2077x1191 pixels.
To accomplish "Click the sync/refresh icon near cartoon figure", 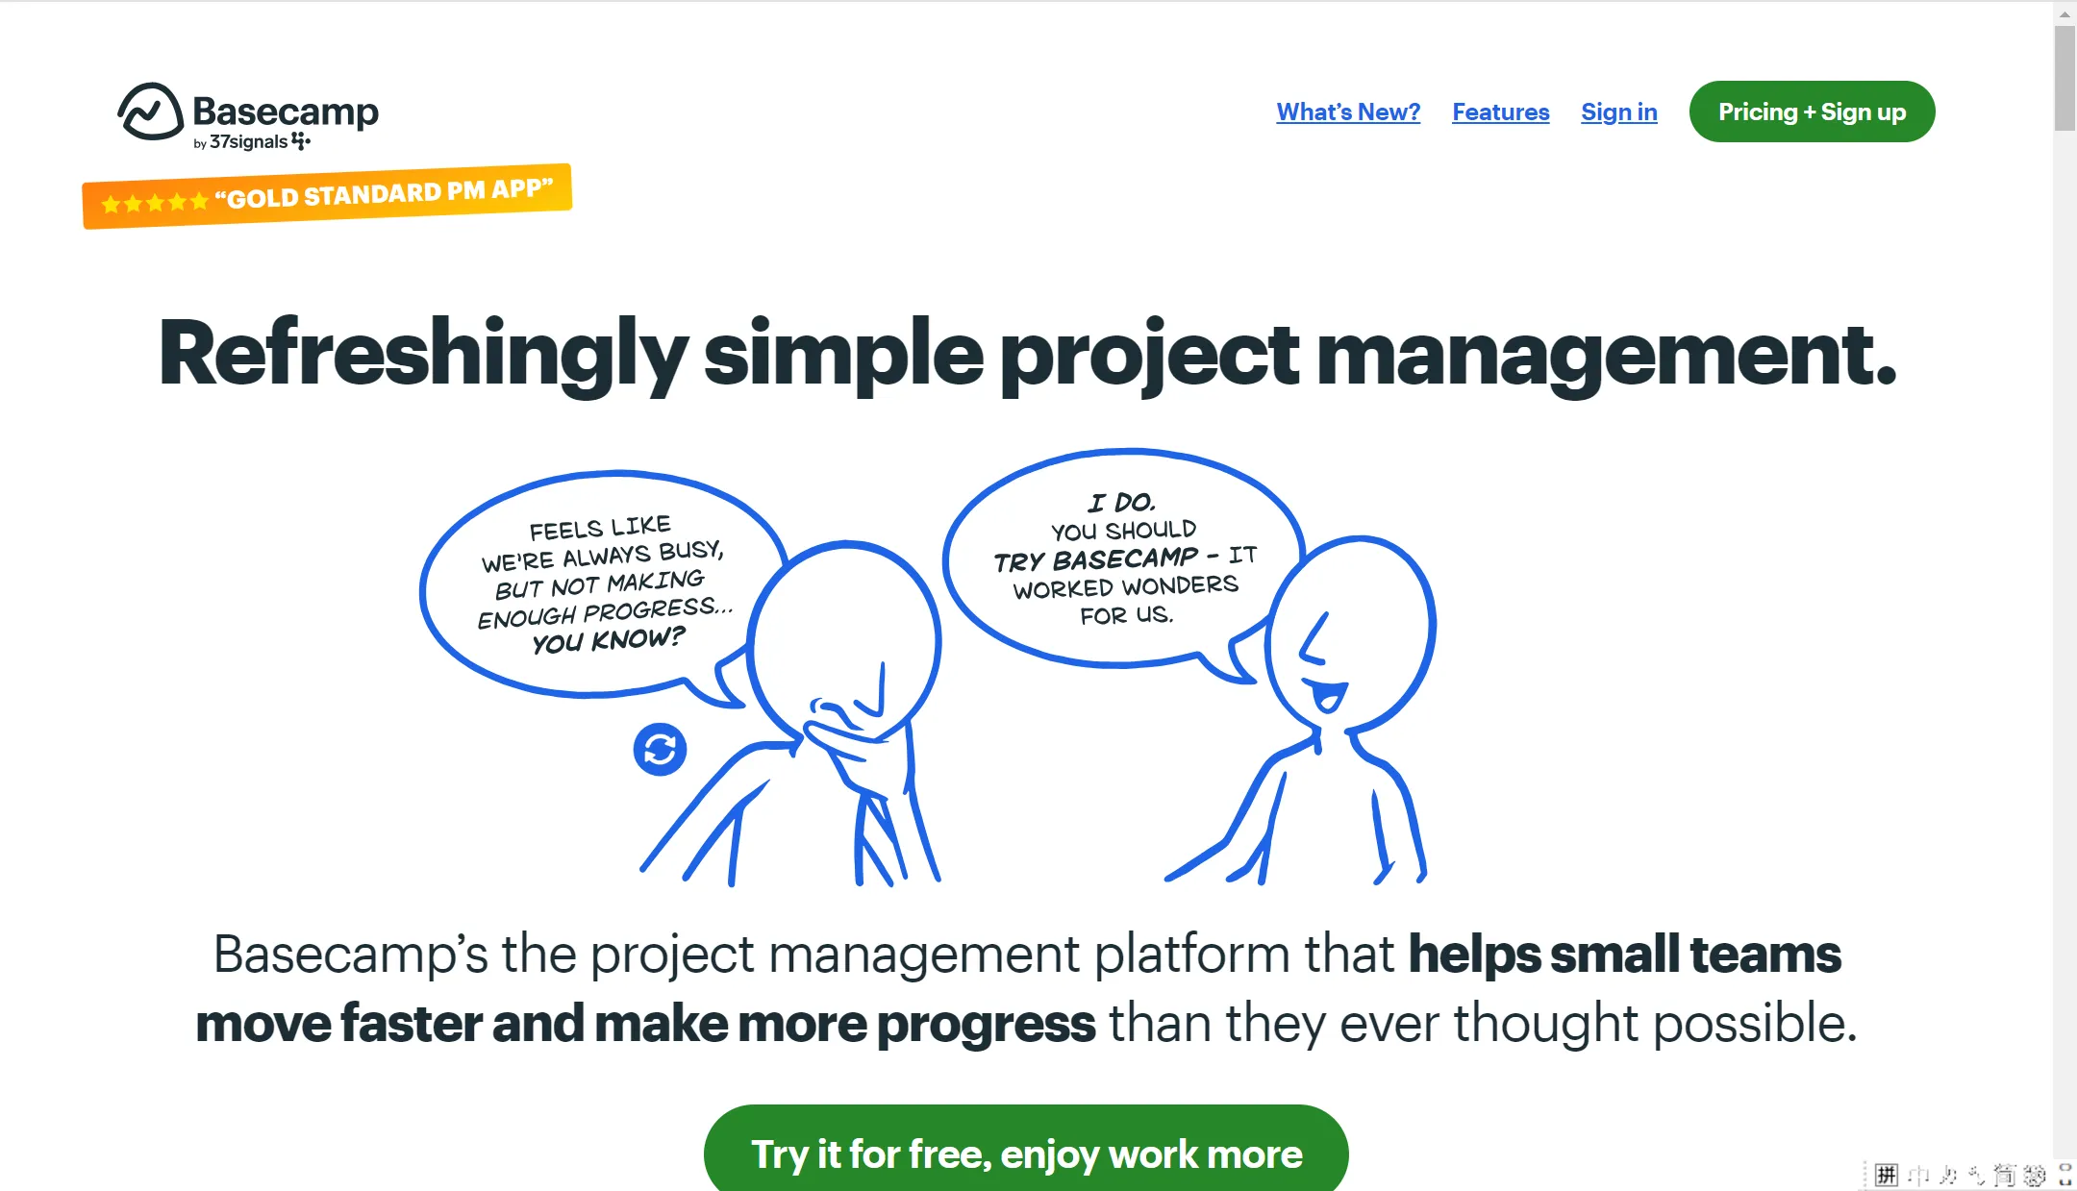I will [x=659, y=750].
